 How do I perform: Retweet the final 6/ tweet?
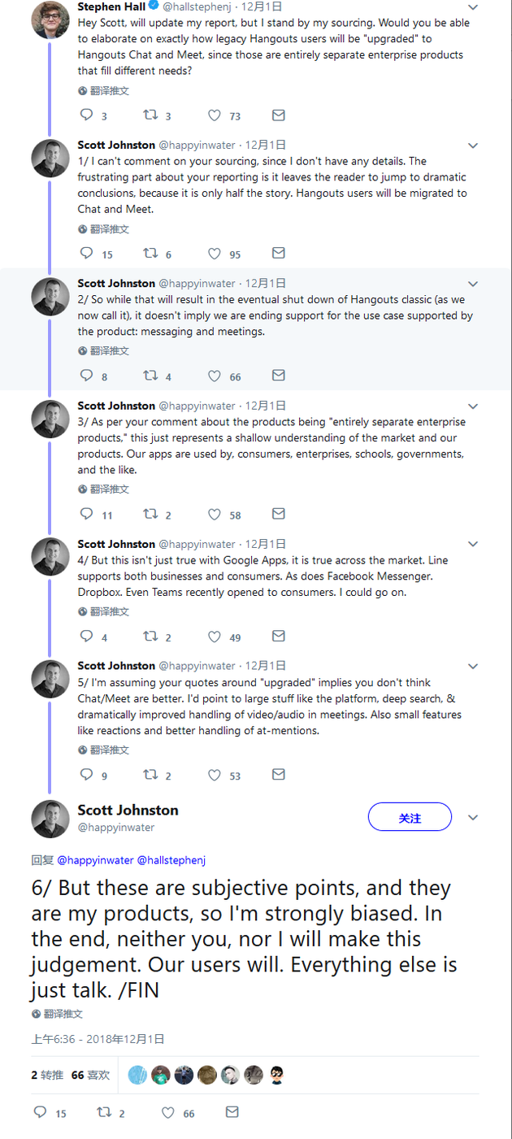[104, 1112]
